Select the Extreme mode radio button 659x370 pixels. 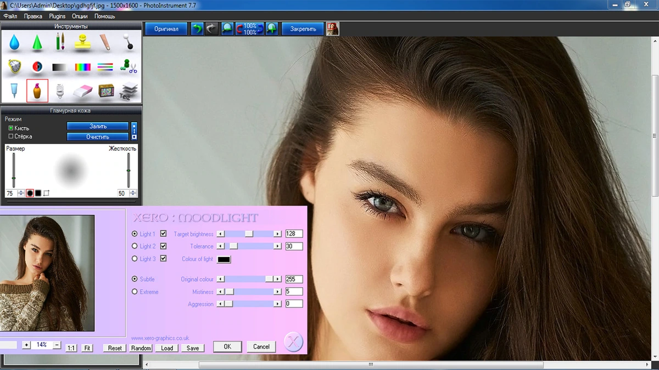[135, 292]
